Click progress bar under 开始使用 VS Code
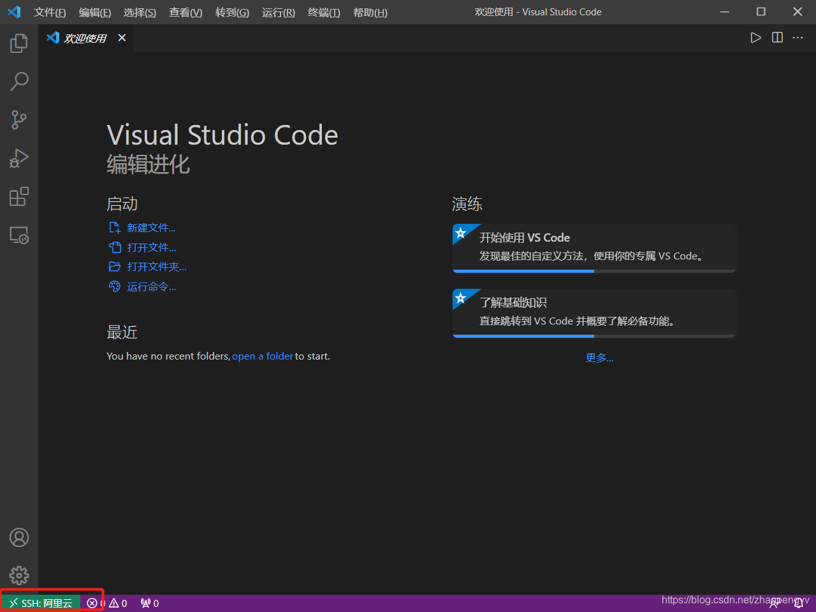 pos(594,271)
